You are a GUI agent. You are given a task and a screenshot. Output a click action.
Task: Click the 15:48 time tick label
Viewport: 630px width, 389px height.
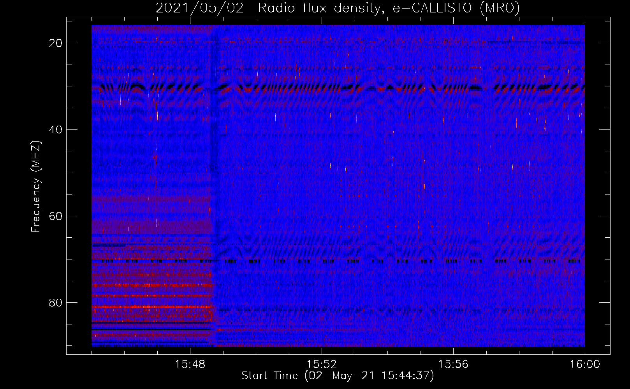coord(190,364)
